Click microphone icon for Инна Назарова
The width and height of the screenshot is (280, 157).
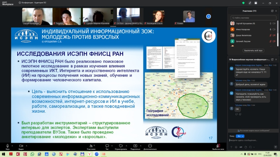tap(270, 29)
